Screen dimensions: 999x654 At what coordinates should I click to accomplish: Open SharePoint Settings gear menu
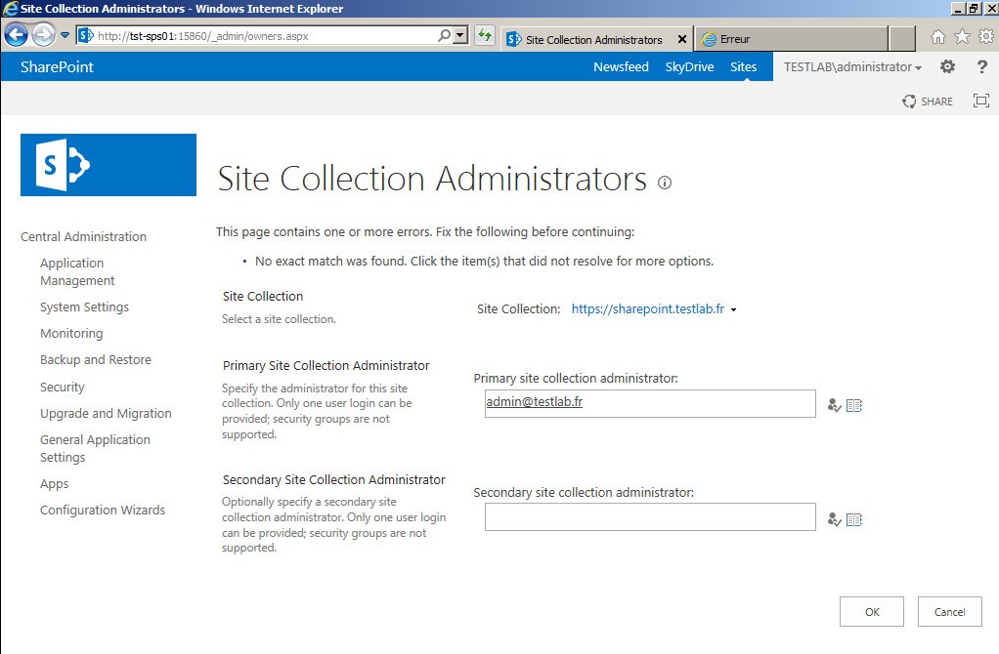point(948,66)
